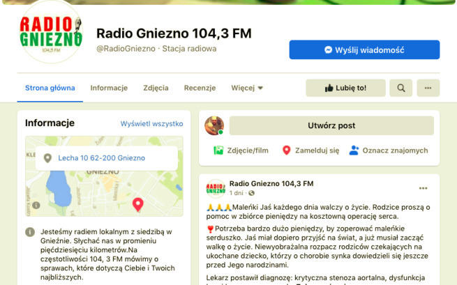Click the info icon beside page description

31,231
